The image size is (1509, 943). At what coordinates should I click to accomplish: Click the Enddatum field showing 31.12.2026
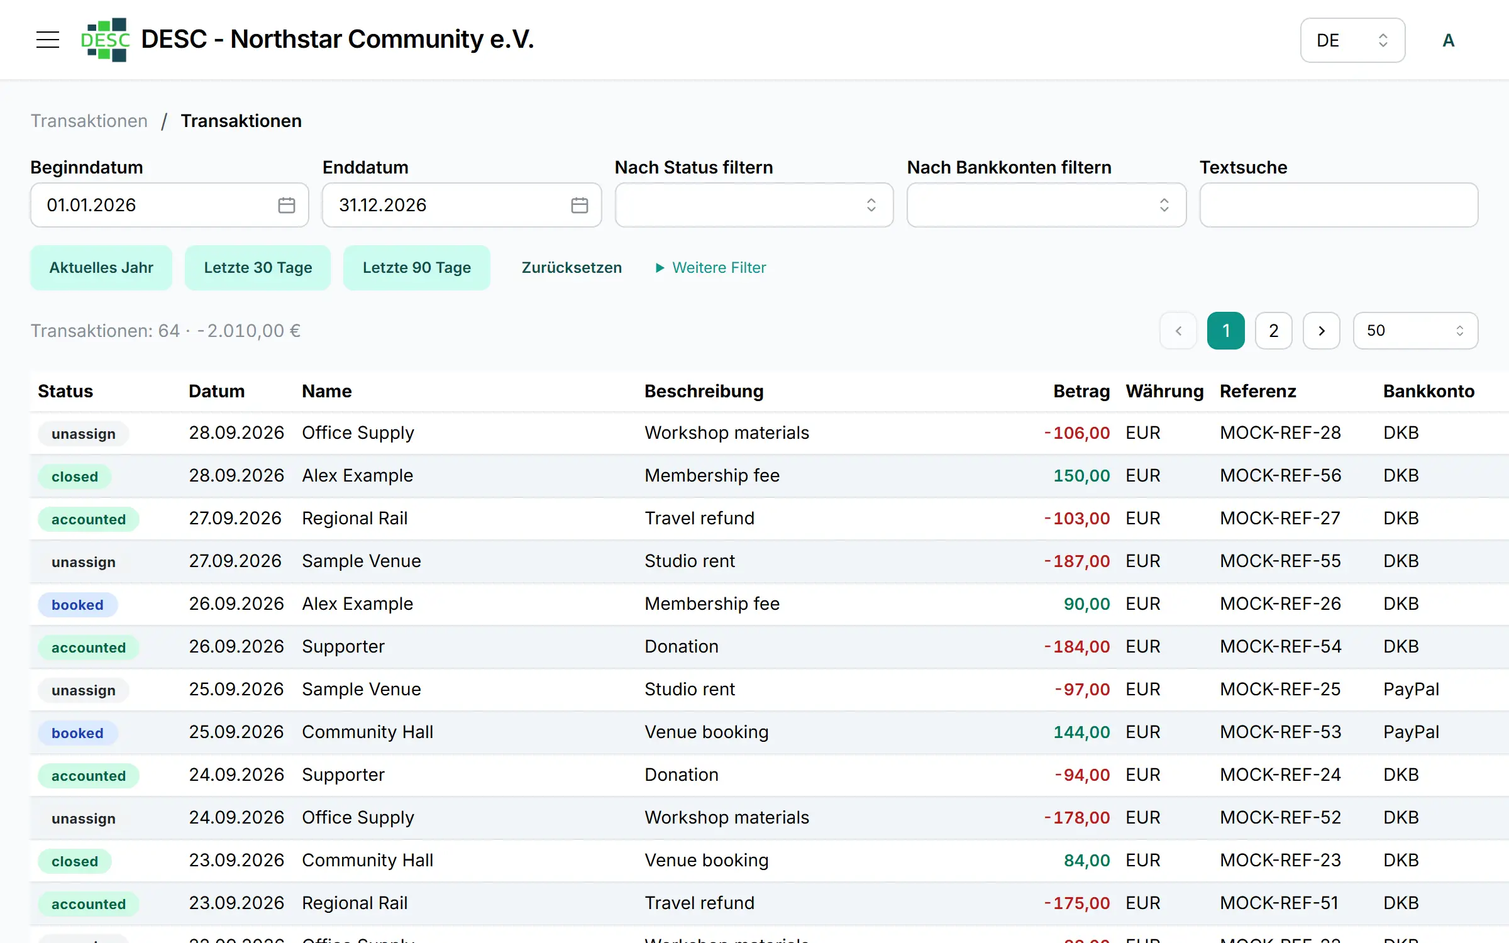coord(462,205)
